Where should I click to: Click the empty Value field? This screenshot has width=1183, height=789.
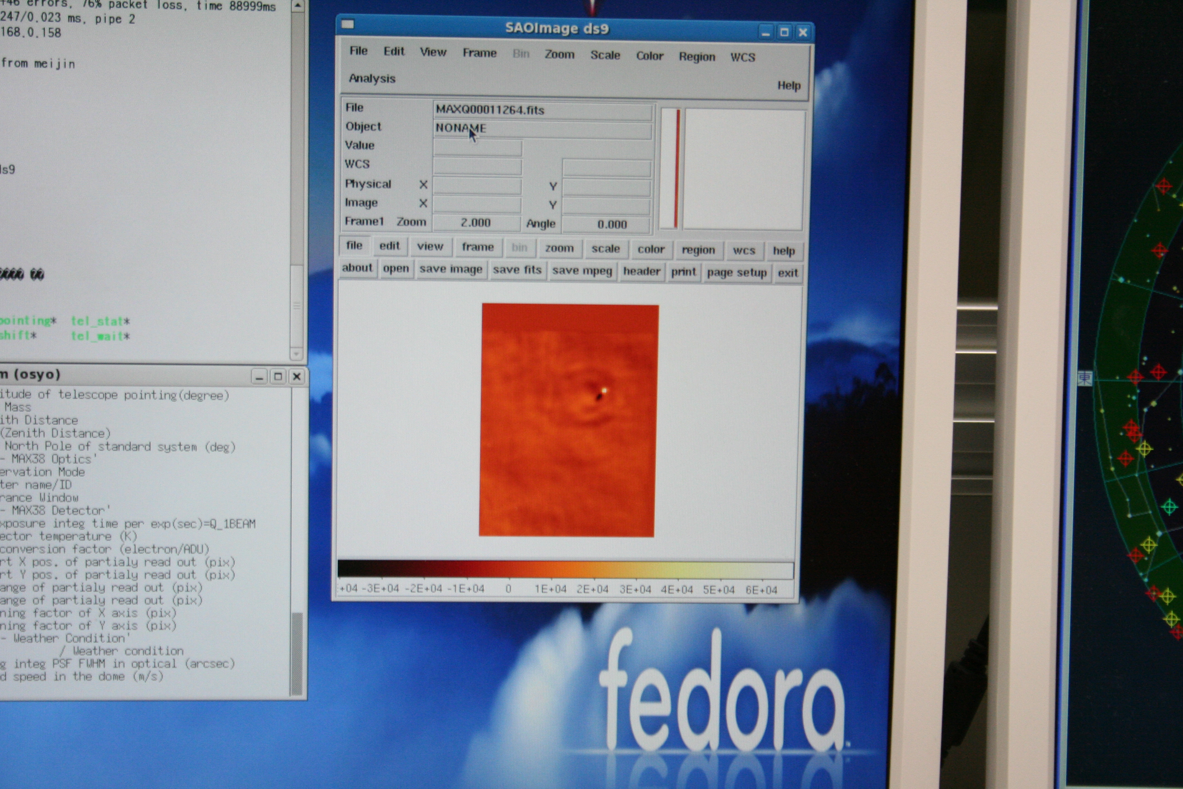point(477,148)
